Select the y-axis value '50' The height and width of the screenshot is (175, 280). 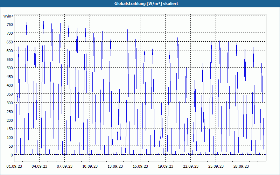[x=11, y=146]
